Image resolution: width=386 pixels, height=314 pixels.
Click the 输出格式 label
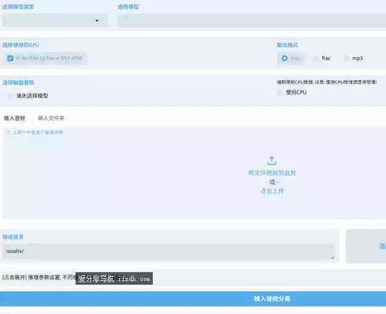click(287, 45)
